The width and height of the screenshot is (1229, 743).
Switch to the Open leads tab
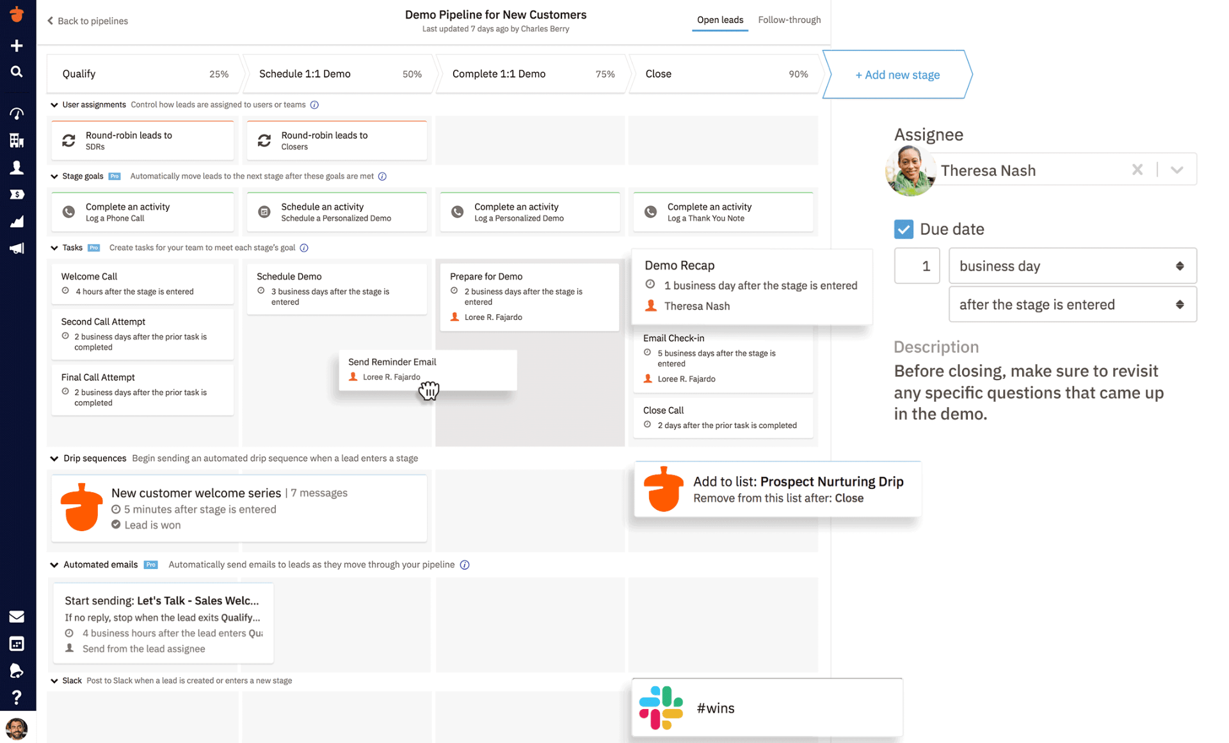719,20
